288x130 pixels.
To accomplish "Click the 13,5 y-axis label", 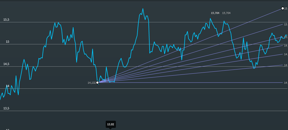I will [x=6, y=108].
